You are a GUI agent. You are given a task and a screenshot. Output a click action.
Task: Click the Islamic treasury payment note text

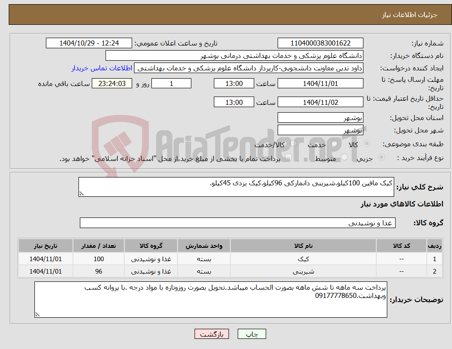click(170, 159)
